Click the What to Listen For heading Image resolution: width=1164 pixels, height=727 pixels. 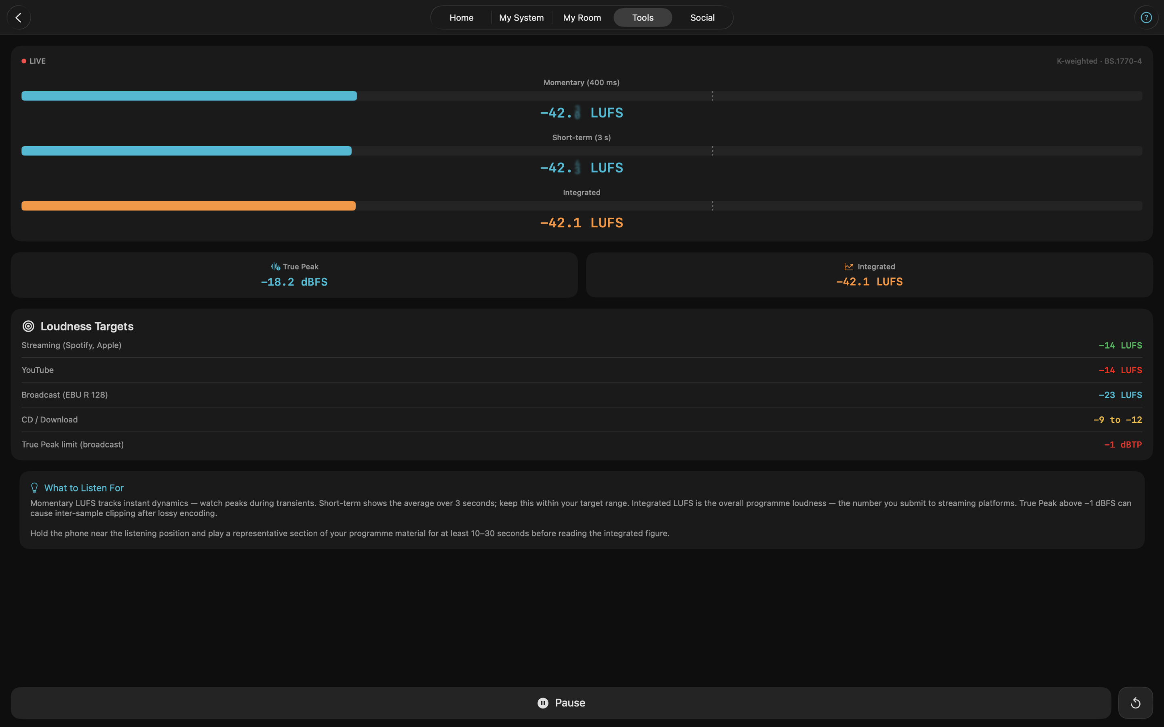[84, 488]
